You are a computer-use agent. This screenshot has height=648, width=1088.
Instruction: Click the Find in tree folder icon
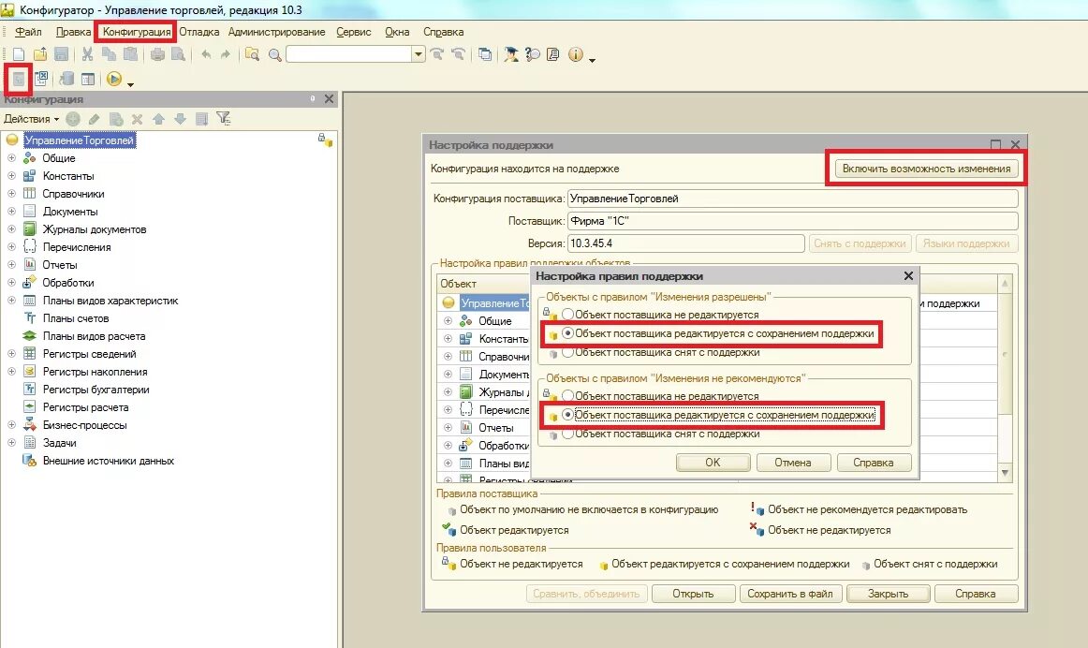click(252, 54)
